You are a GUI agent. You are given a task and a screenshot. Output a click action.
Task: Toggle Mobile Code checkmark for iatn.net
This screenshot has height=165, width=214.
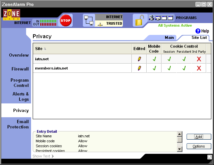(x=154, y=59)
